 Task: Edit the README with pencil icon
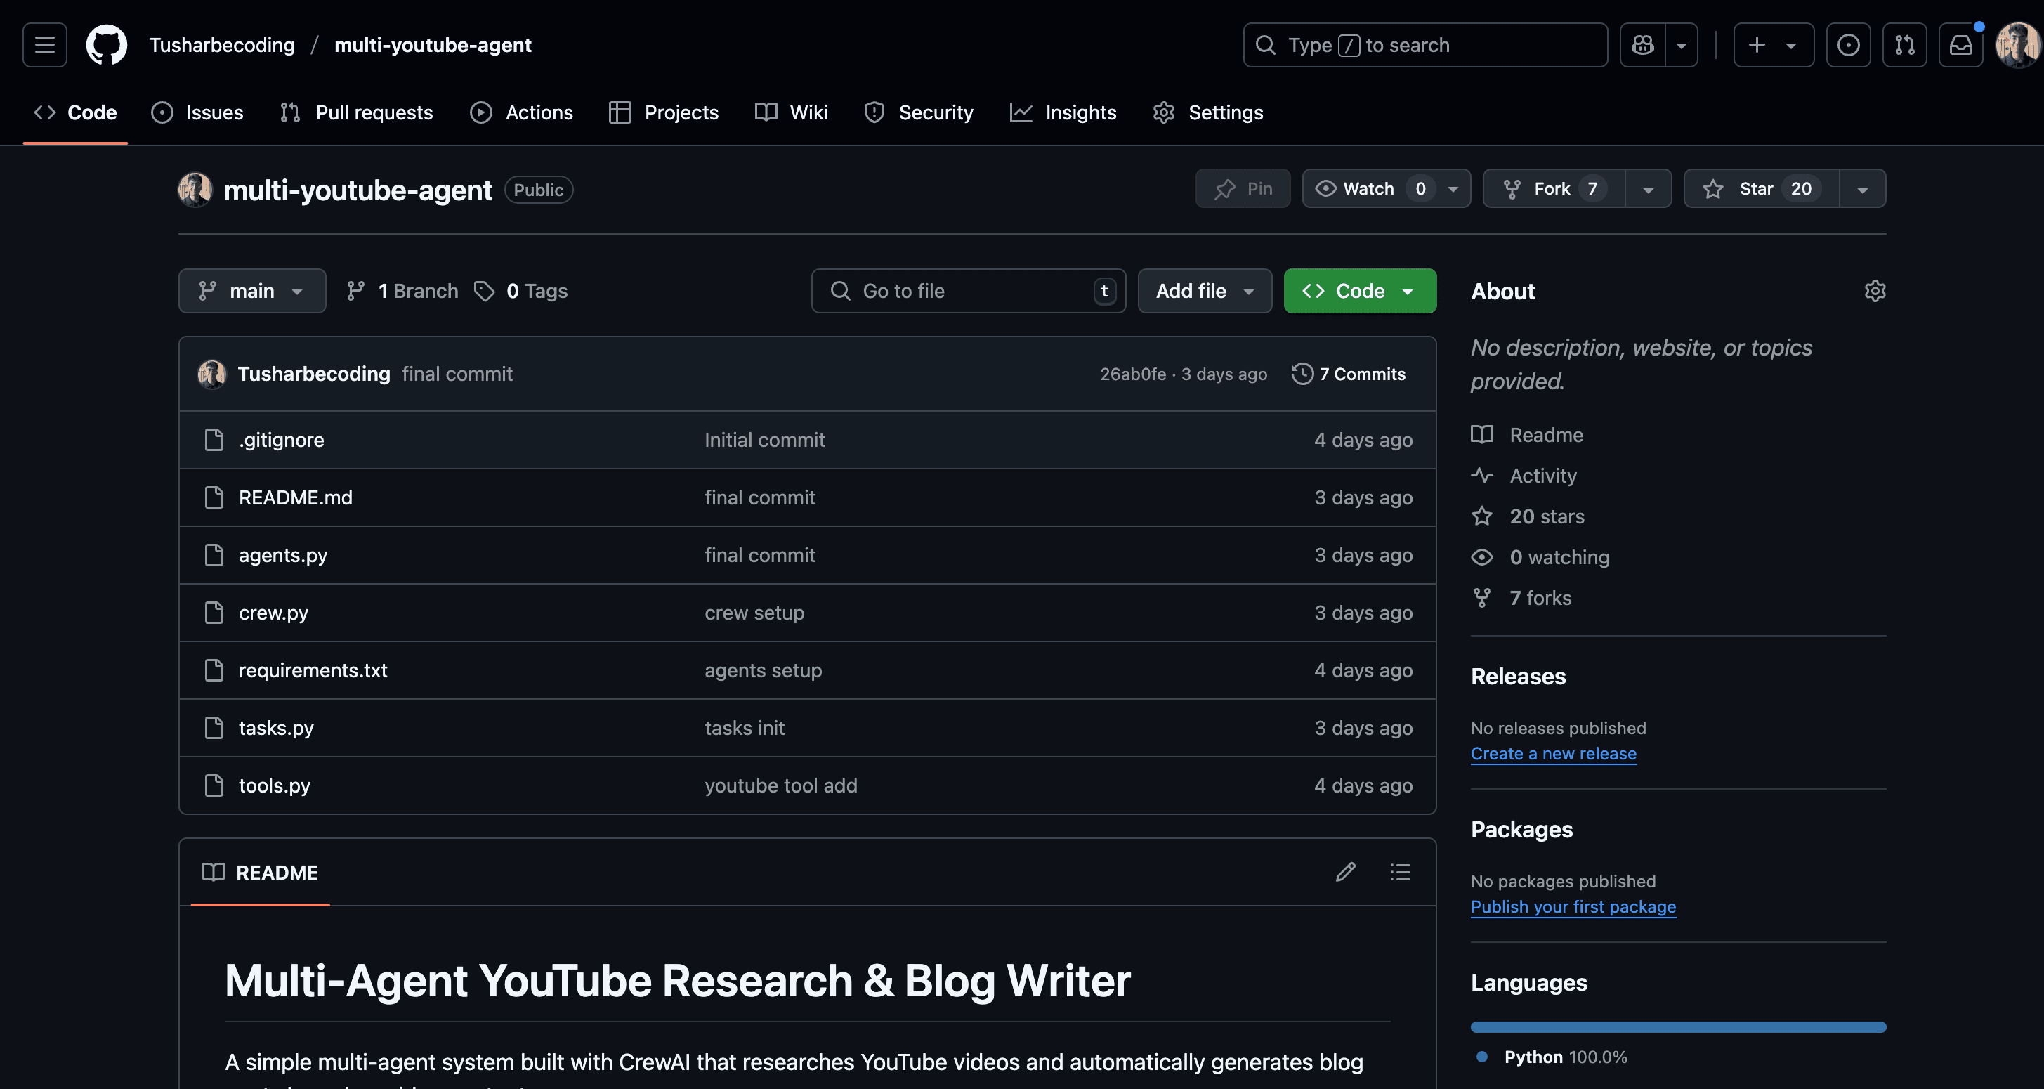(x=1345, y=873)
